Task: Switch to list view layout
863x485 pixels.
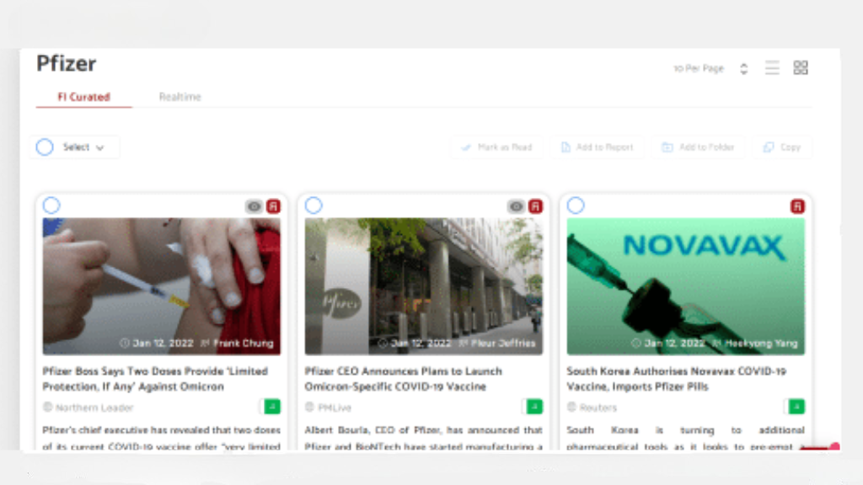Action: click(x=772, y=67)
